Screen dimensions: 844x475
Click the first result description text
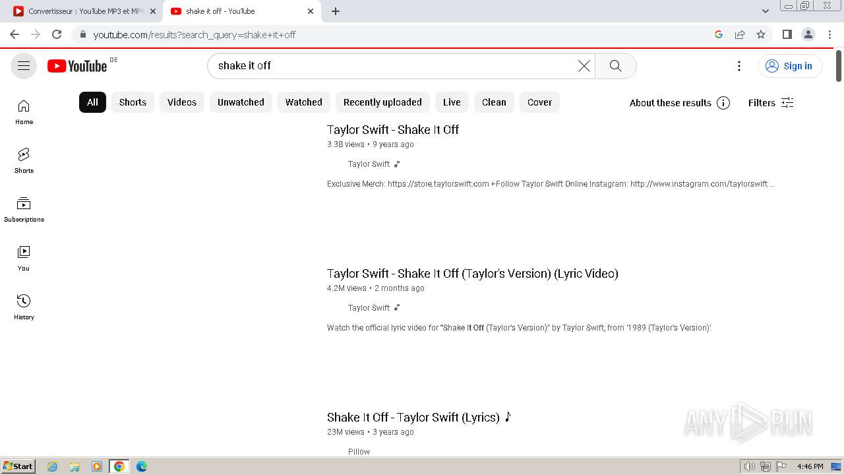point(551,184)
